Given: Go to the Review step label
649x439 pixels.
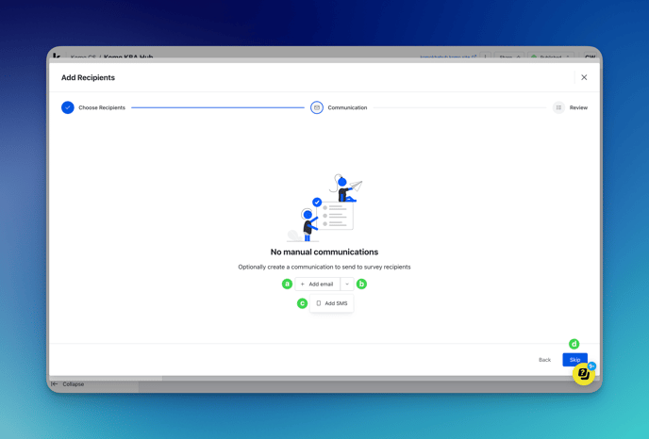Looking at the screenshot, I should [578, 107].
